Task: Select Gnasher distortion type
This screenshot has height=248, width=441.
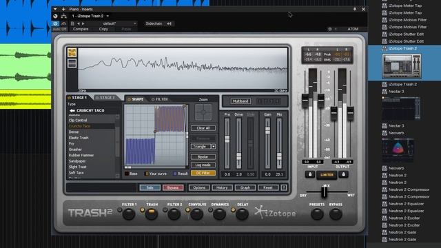Action: [x=75, y=149]
